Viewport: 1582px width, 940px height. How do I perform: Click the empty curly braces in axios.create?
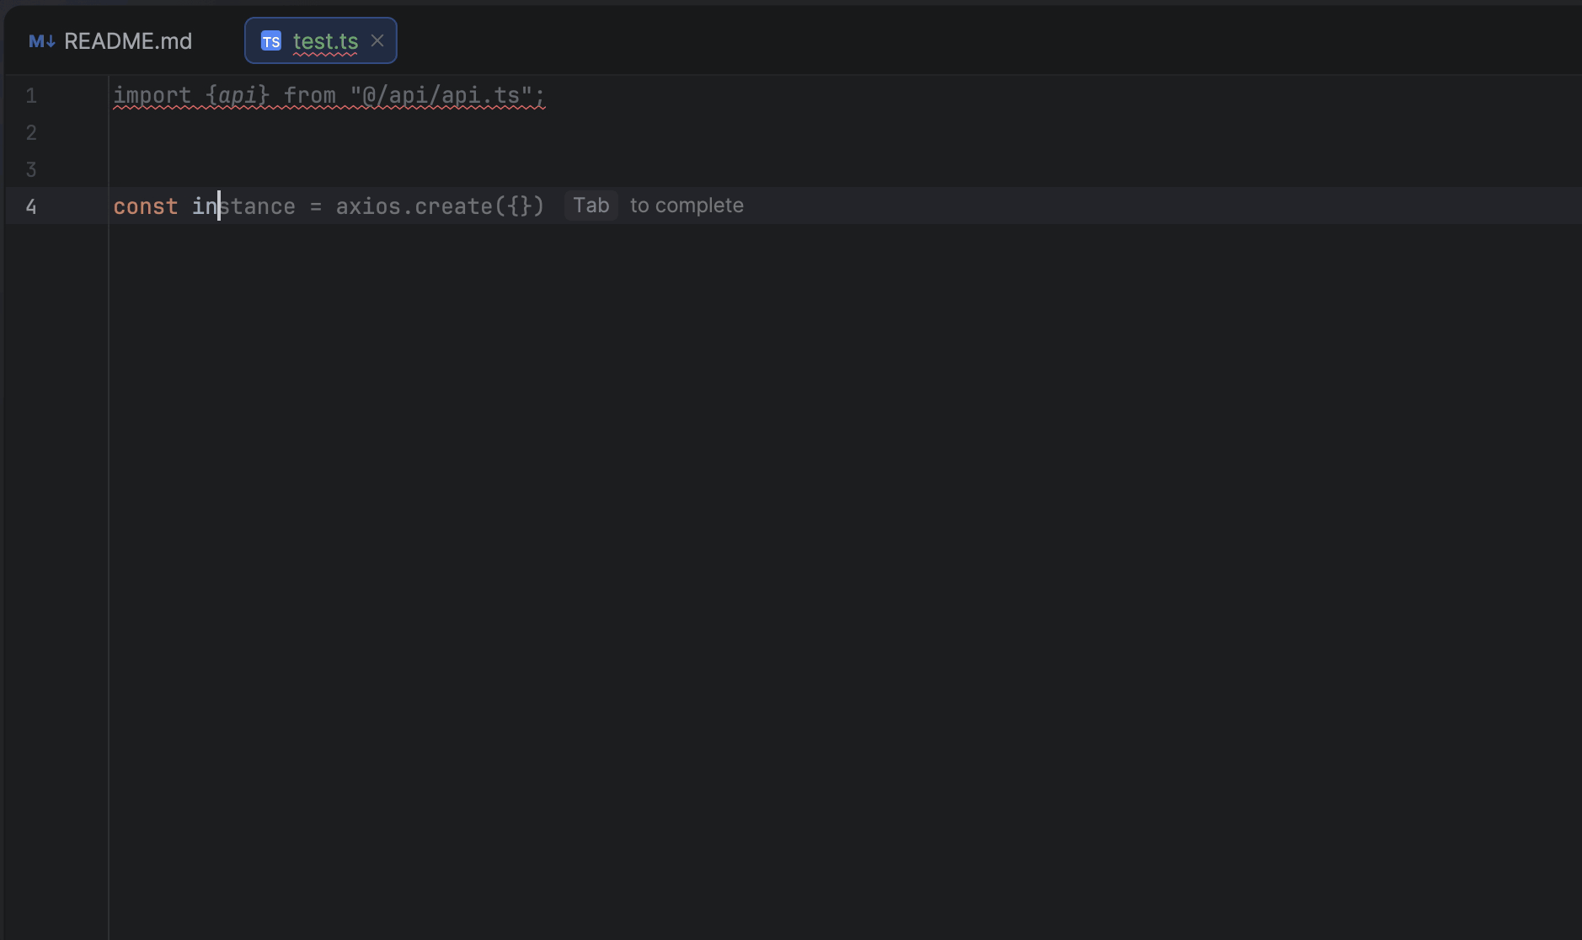pyautogui.click(x=517, y=206)
